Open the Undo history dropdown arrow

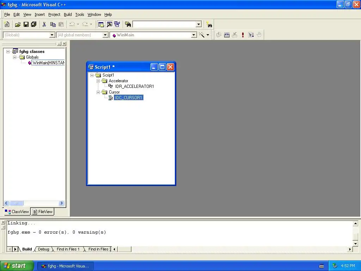pos(78,24)
